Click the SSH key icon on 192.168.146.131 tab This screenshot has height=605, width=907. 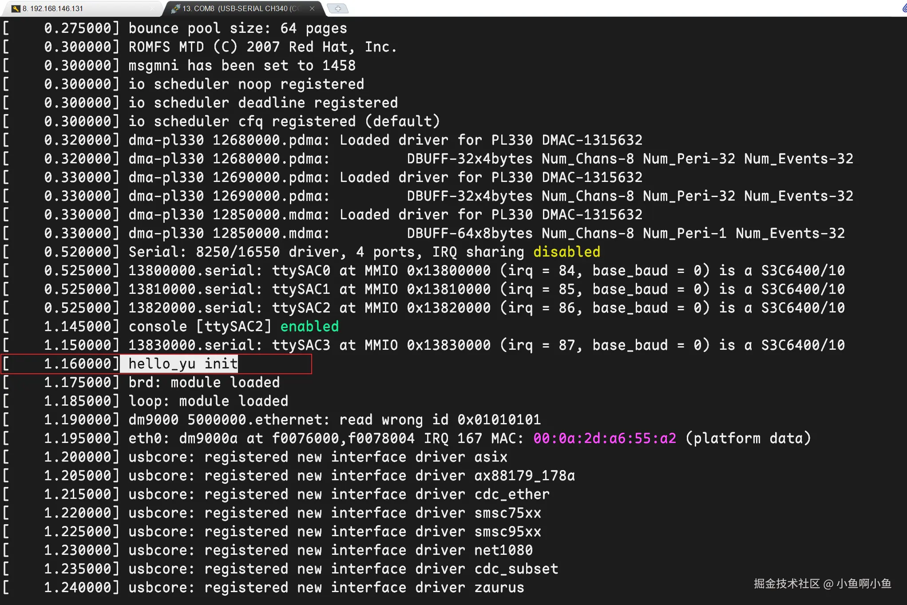pos(16,8)
